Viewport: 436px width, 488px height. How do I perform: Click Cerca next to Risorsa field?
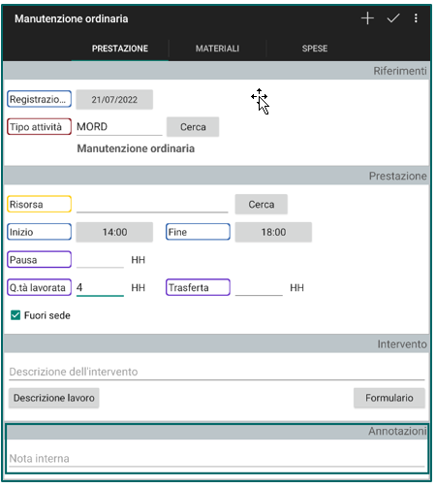tap(262, 205)
